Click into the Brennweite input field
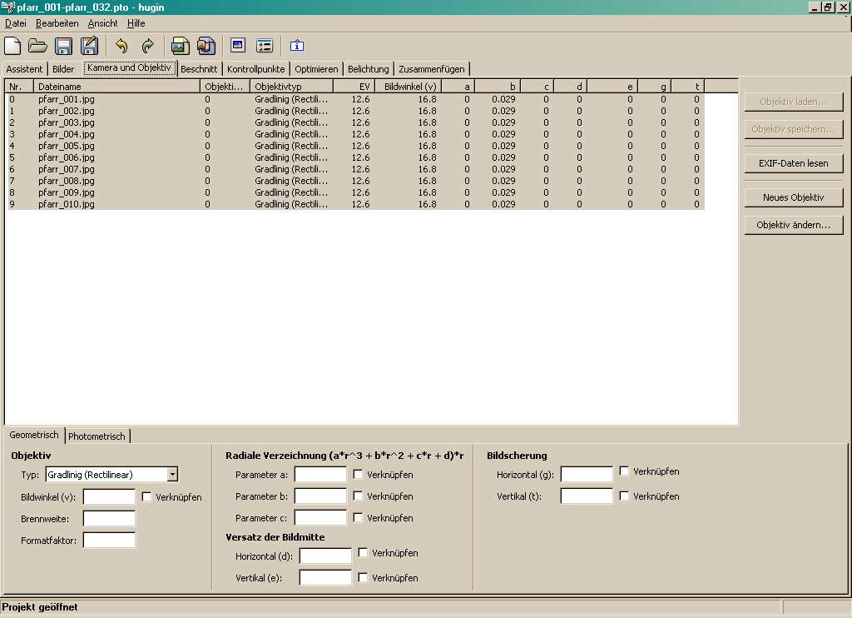Image resolution: width=852 pixels, height=618 pixels. pyautogui.click(x=109, y=518)
